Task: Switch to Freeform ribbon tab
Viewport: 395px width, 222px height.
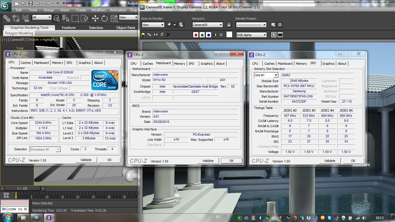Action: pos(69,28)
